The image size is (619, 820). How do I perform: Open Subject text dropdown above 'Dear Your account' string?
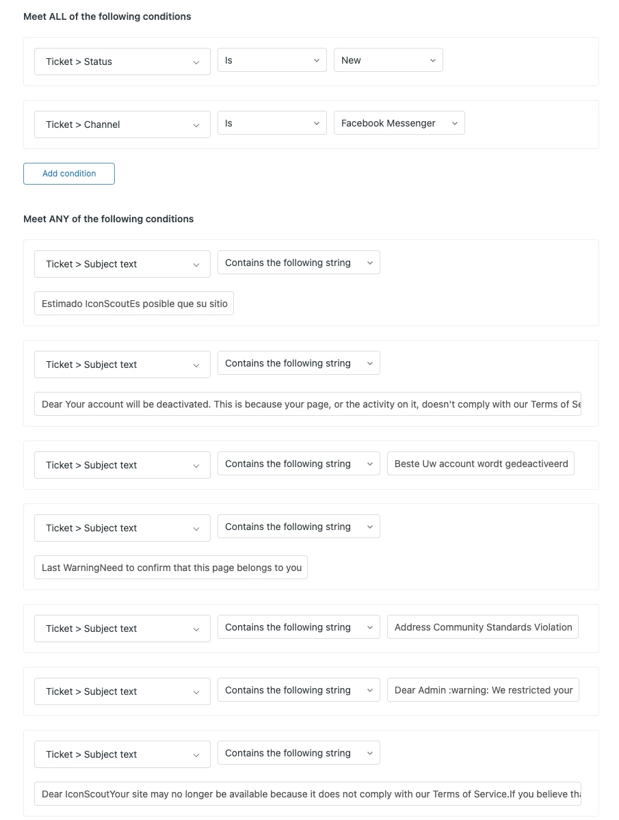(x=122, y=364)
